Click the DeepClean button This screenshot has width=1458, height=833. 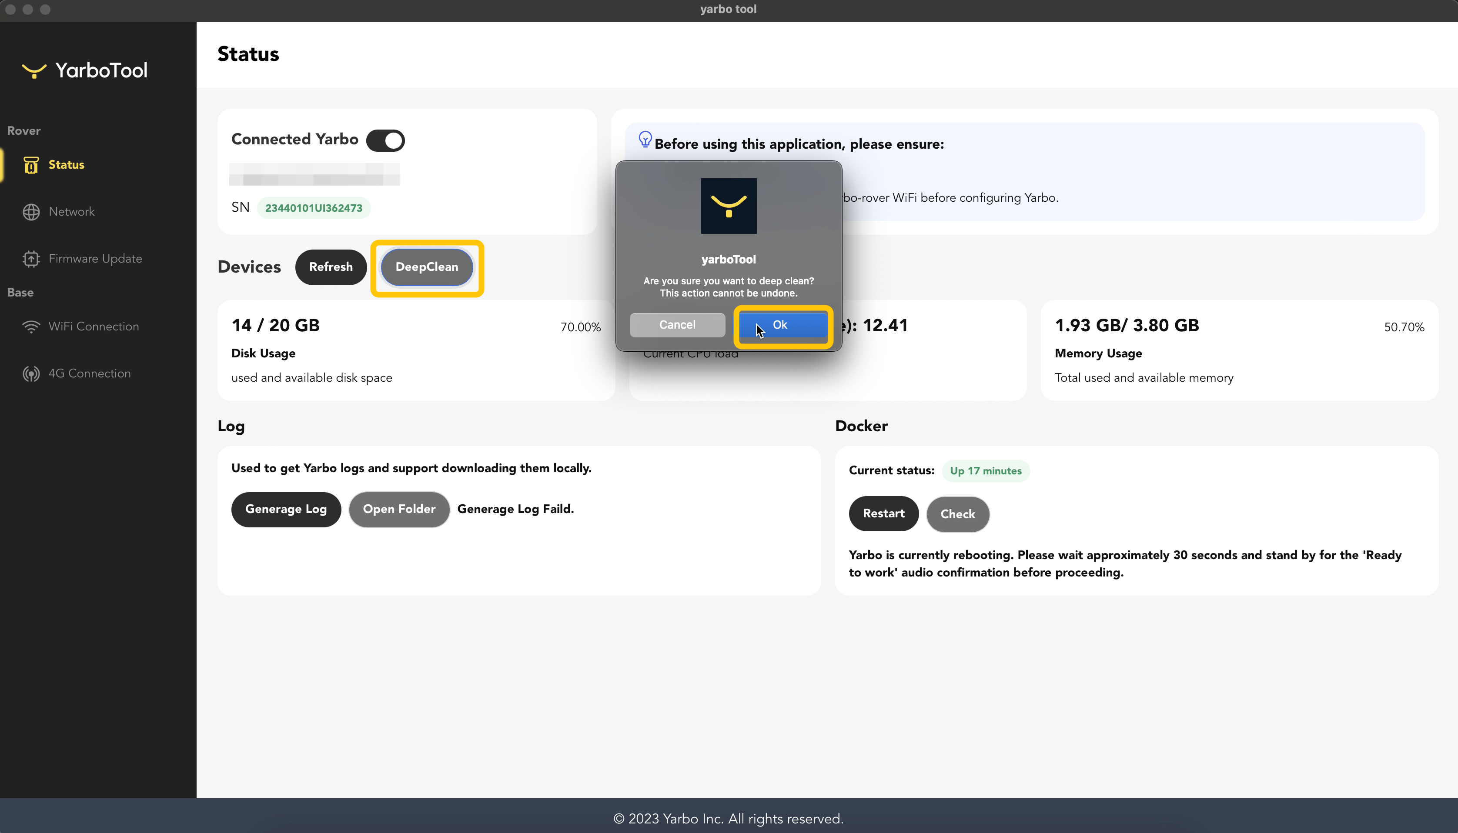click(426, 267)
